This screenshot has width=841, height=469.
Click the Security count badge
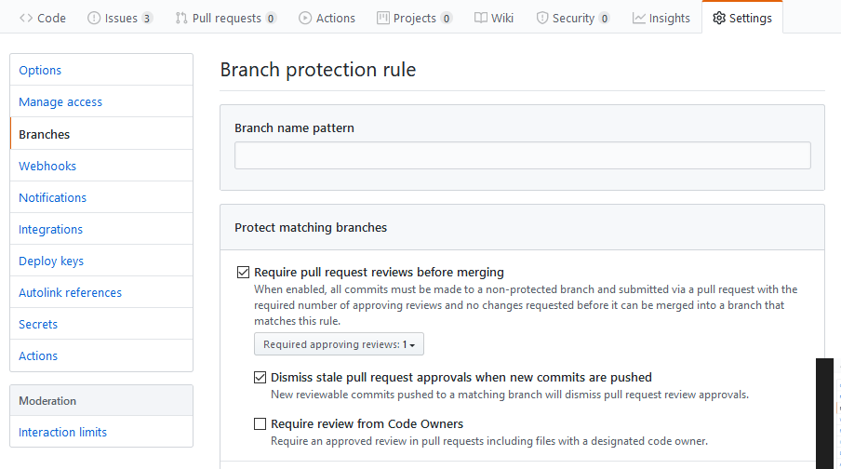pyautogui.click(x=604, y=19)
